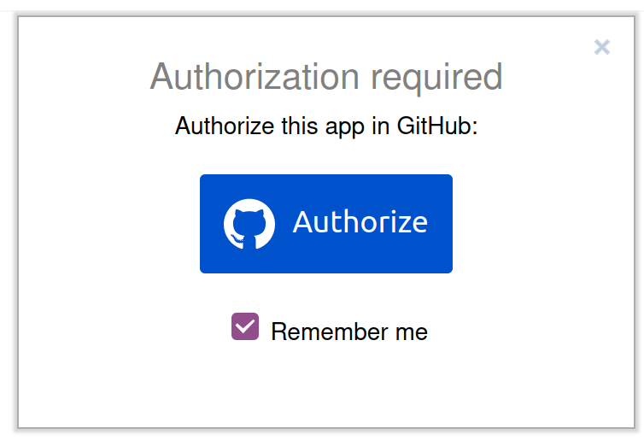This screenshot has width=644, height=446.
Task: Click the word "me" beside the checkbox
Action: point(411,332)
